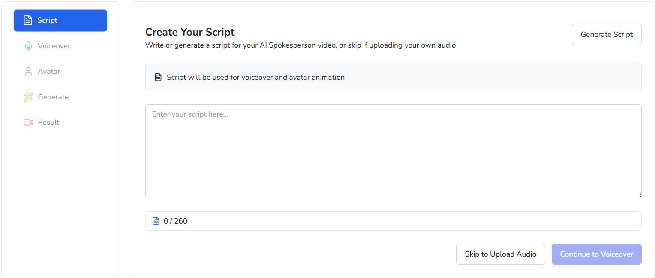Image resolution: width=655 pixels, height=278 pixels.
Task: Select the Generate step label in the sidebar
Action: coord(53,97)
